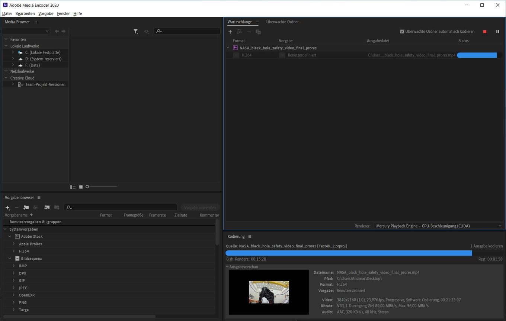Screen dimensions: 506x321
Task: Open the file type filter funnel icon
Action: point(136,32)
